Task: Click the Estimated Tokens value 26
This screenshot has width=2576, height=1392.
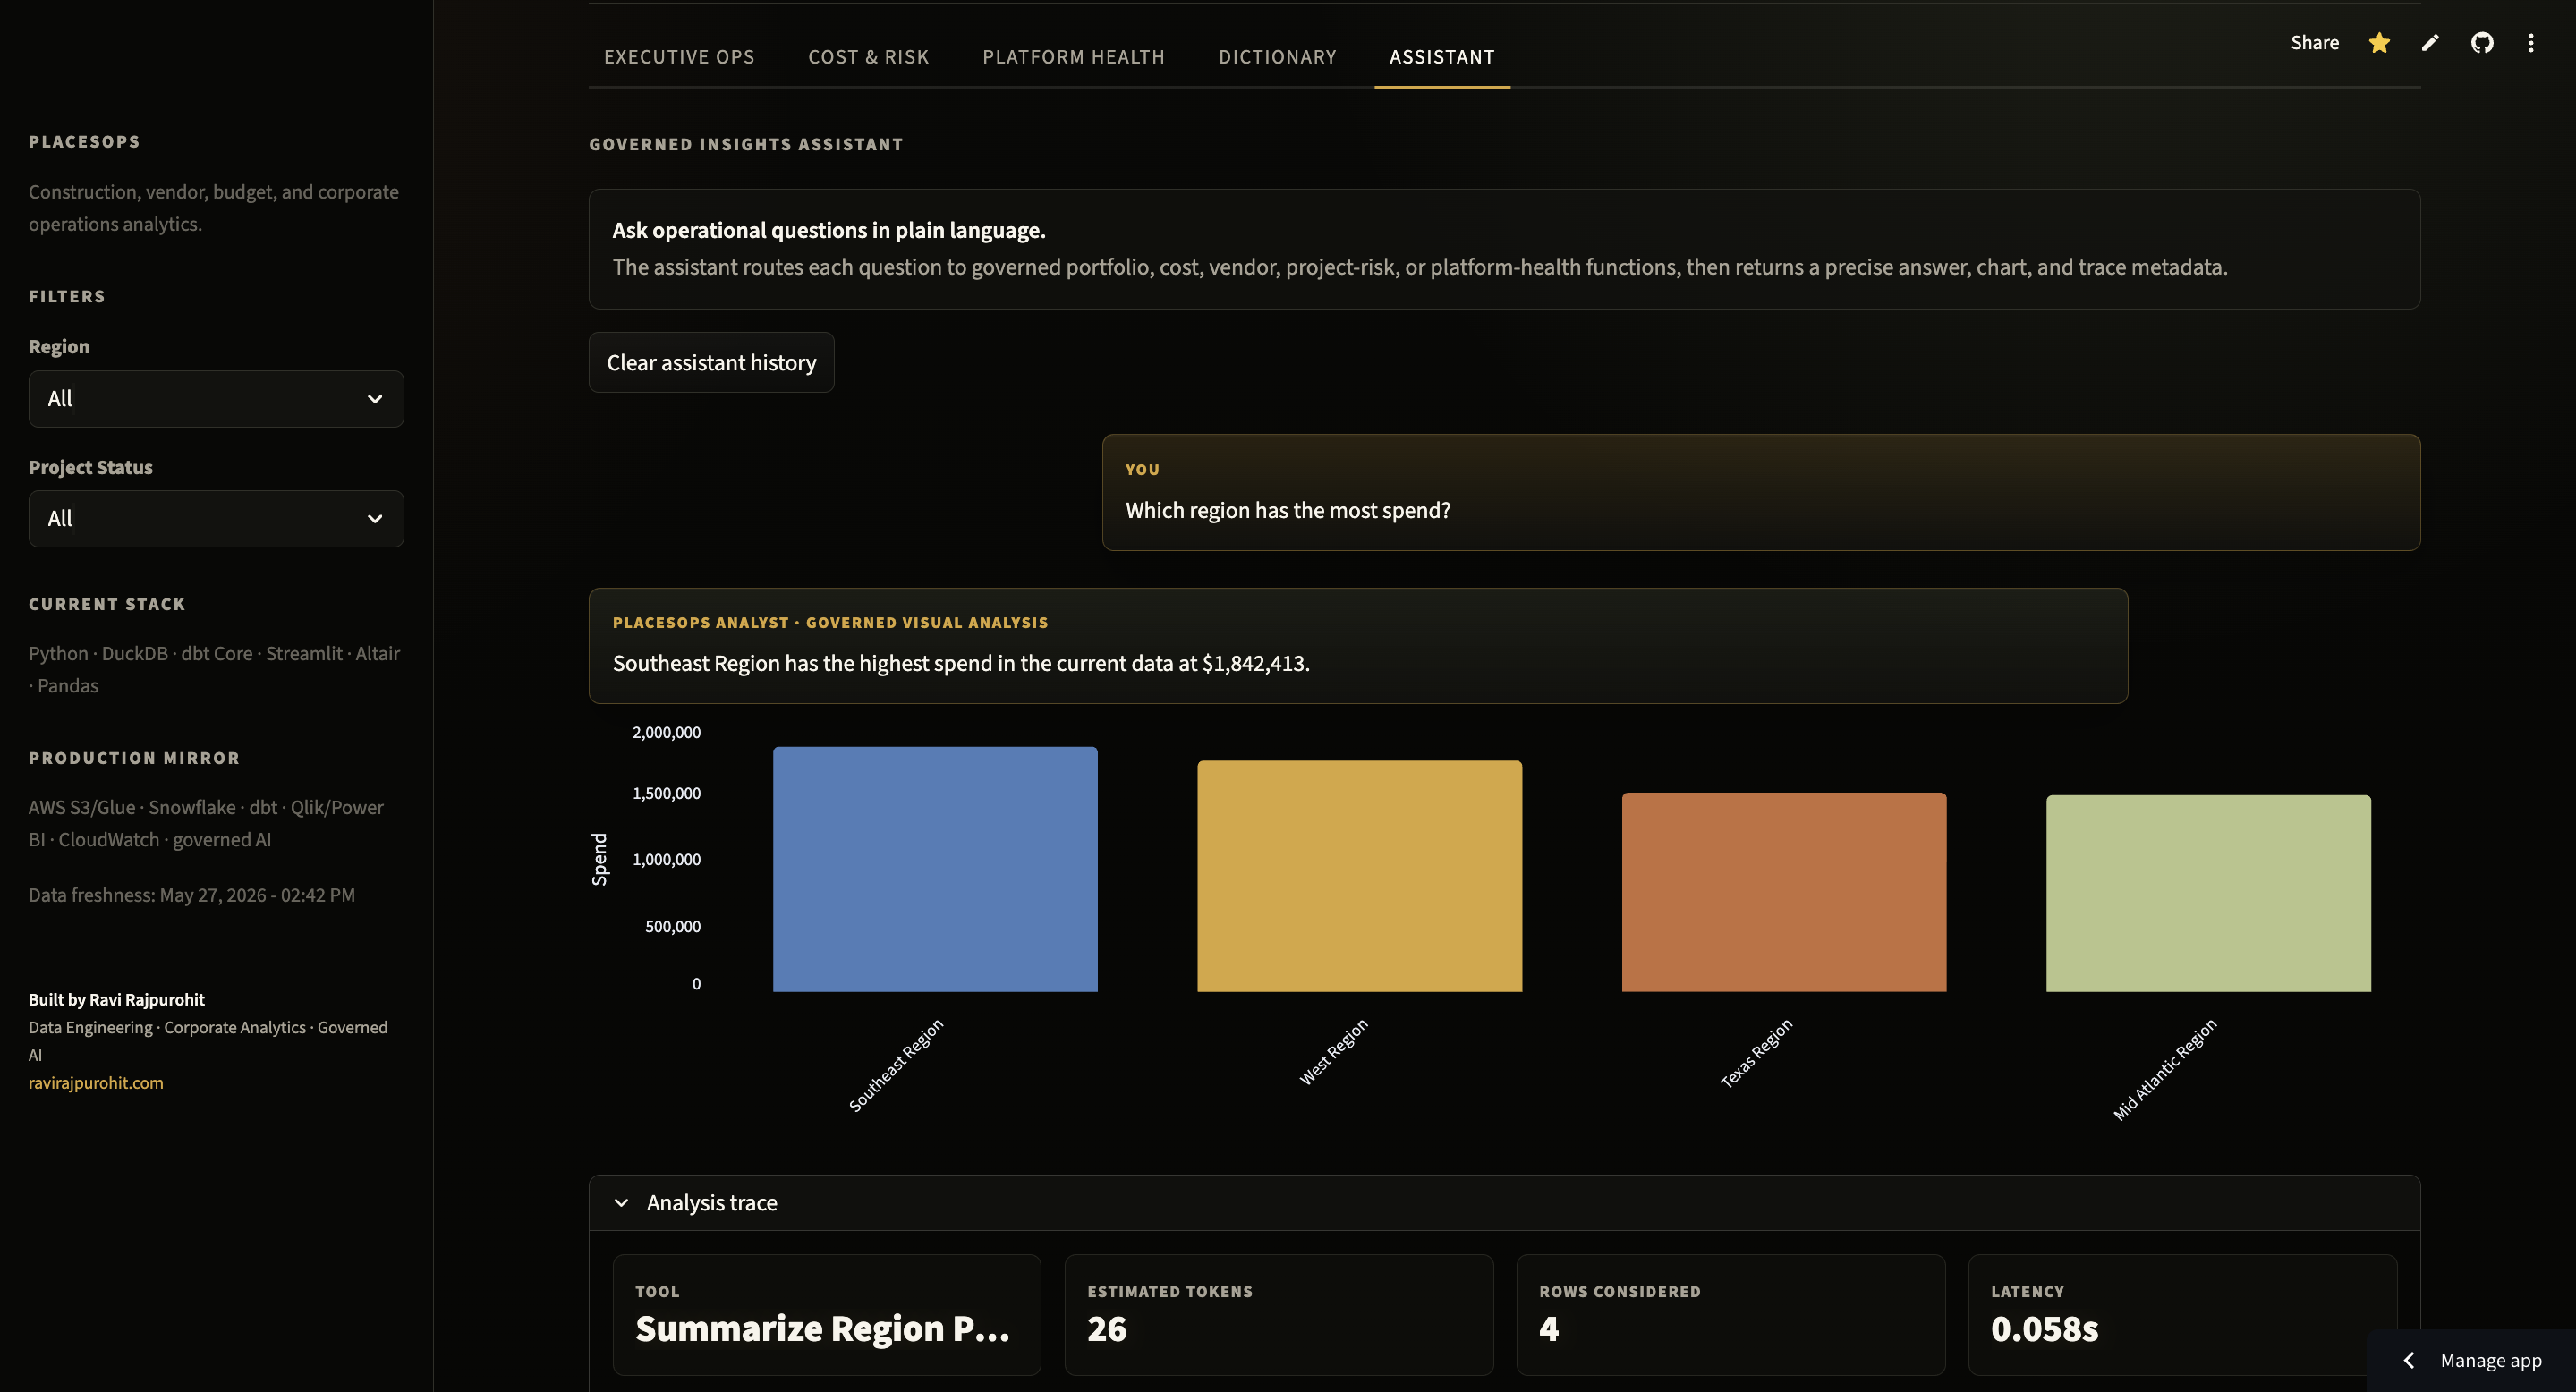Action: (1107, 1329)
